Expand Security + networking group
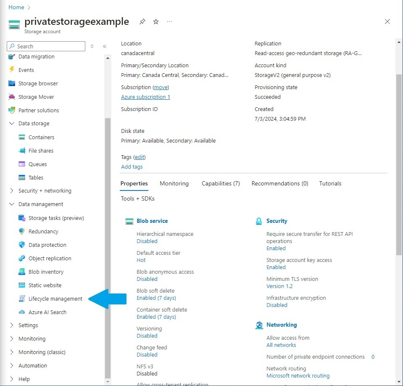Viewport: 403px width, 386px height. (x=11, y=190)
